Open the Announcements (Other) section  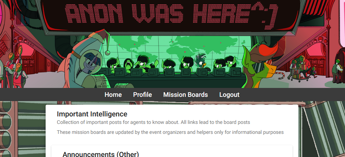[x=101, y=154]
